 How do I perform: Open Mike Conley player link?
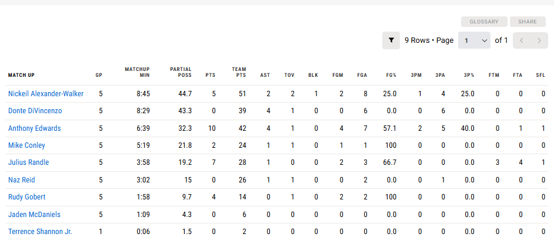[x=26, y=145]
